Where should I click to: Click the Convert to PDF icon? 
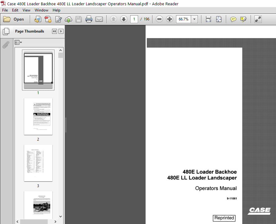37,19
